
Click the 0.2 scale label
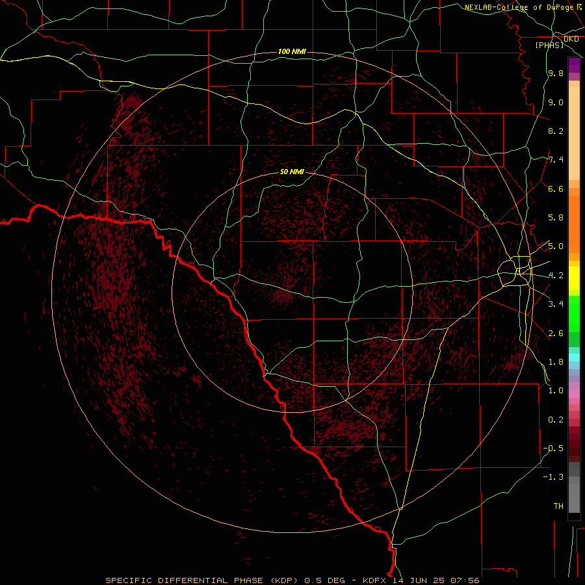pyautogui.click(x=556, y=420)
